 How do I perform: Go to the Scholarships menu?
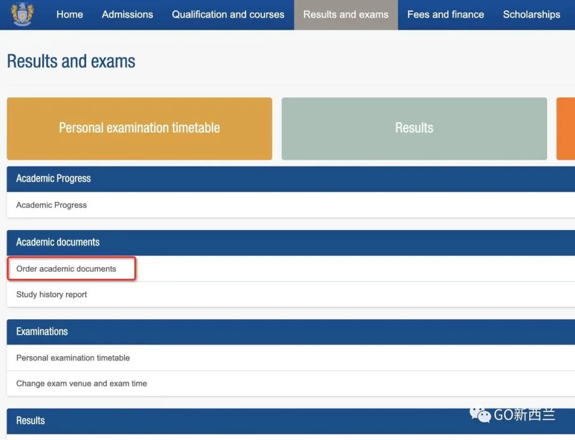click(531, 14)
